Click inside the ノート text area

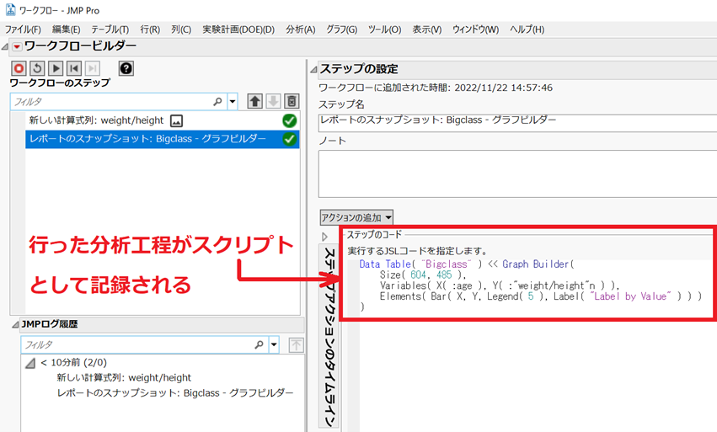pos(517,173)
